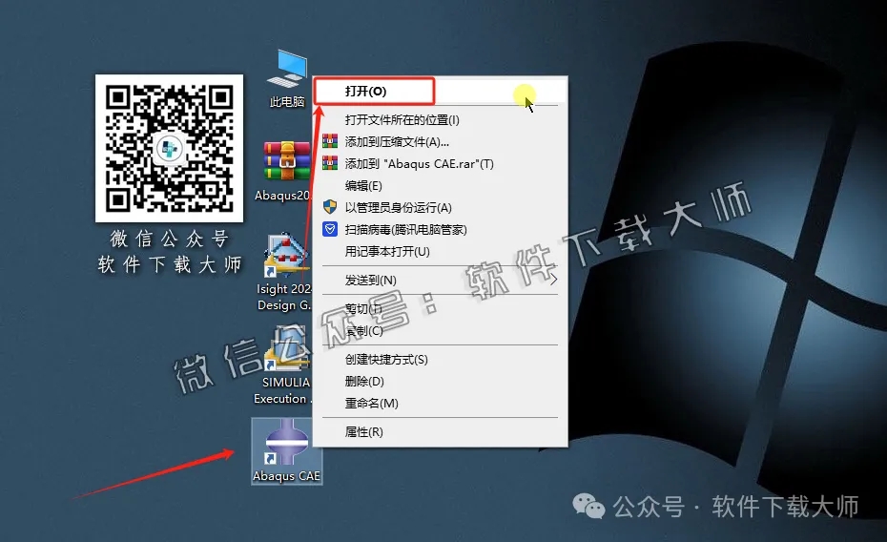Click the QR code image
This screenshot has width=887, height=542.
click(169, 148)
